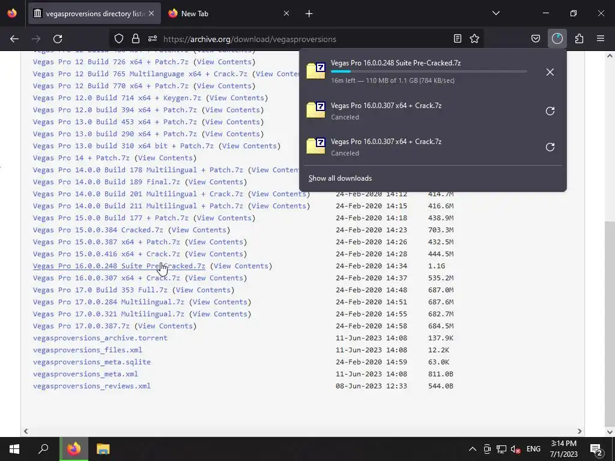The width and height of the screenshot is (615, 461).
Task: Click the scroll left arrow of horizontal scrollbar
Action: [26, 431]
